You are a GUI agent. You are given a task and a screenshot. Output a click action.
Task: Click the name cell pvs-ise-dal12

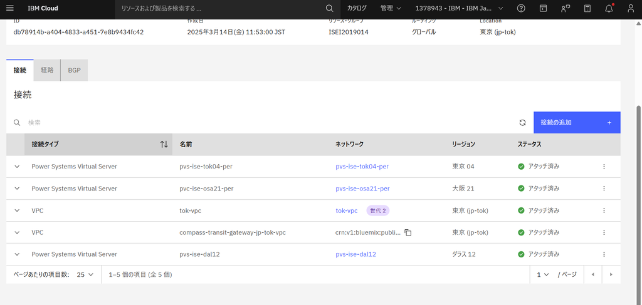(x=200, y=254)
